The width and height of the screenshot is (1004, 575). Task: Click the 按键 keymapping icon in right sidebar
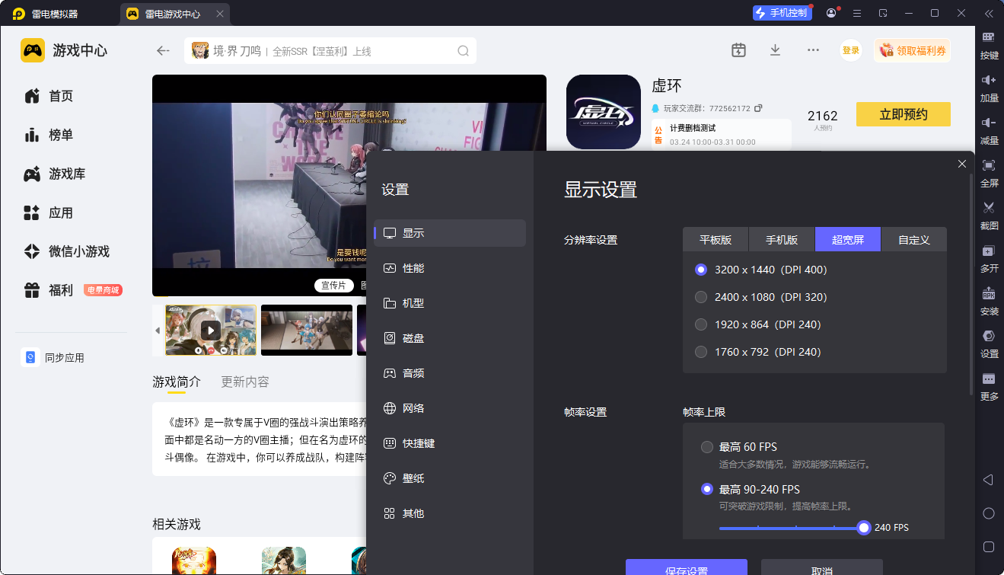coord(989,37)
